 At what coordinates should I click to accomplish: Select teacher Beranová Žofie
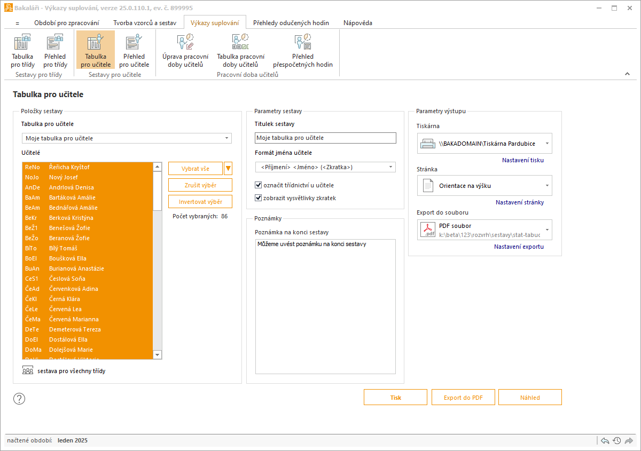tap(88, 238)
